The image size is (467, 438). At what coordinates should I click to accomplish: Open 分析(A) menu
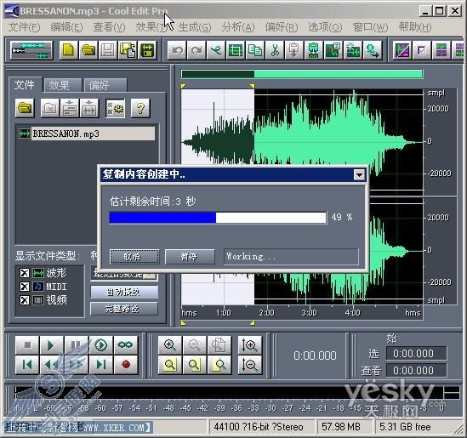(x=238, y=27)
